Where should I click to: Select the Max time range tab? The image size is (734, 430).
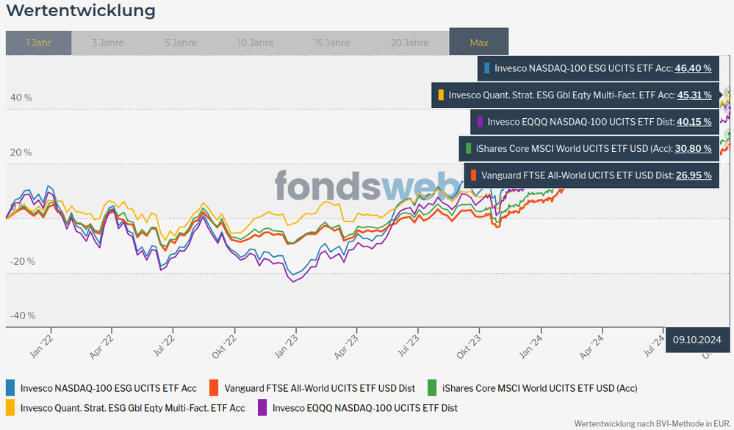478,43
